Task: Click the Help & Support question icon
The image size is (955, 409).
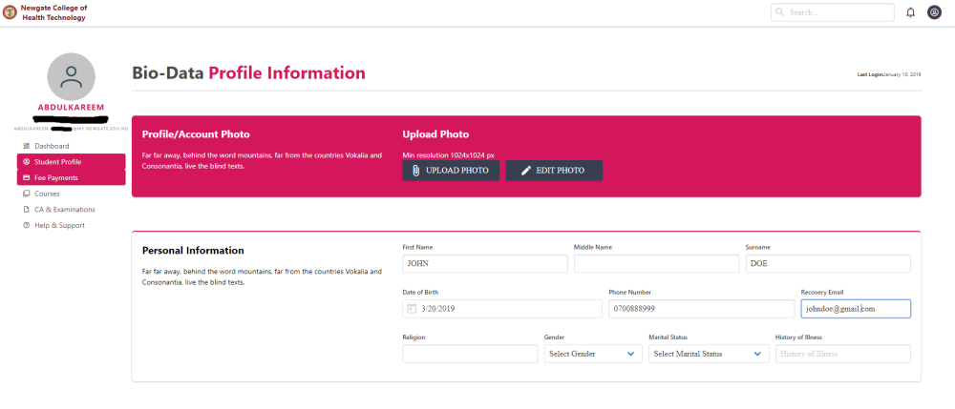Action: click(26, 226)
